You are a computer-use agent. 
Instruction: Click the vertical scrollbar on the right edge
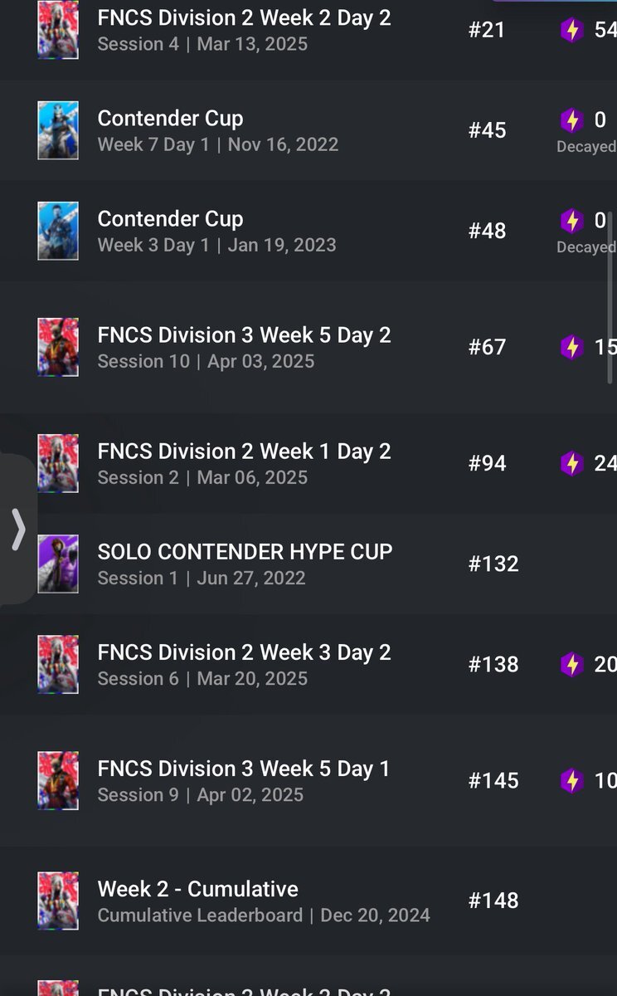pyautogui.click(x=611, y=297)
